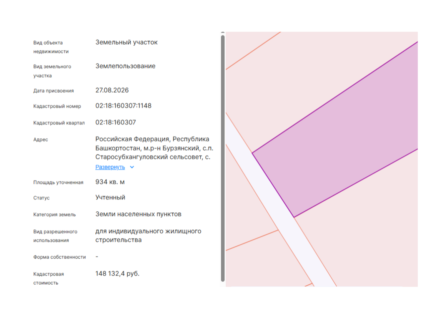Click the Площадь уточненная label
Screen dimensions: 446x315
pos(58,182)
